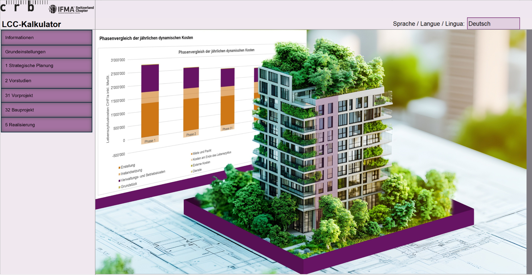Click the Erstellung legend color swatch
Viewport: 532px width, 275px height.
[x=120, y=167]
